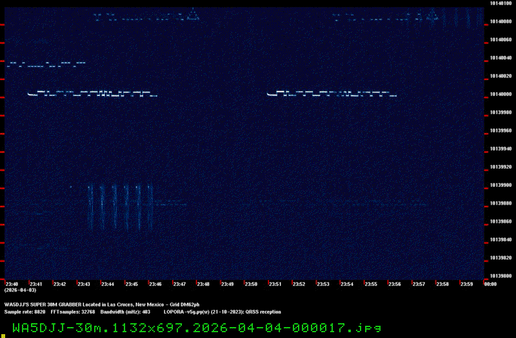Click the 'Bandwidth (mHz): 403' text
The width and height of the screenshot is (516, 338).
pyautogui.click(x=125, y=312)
